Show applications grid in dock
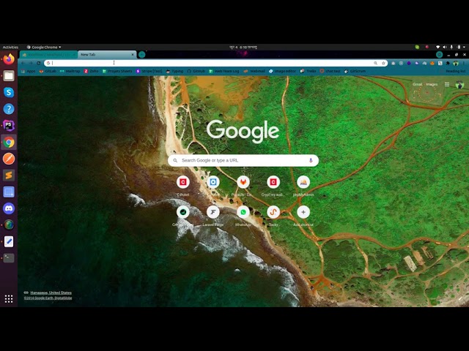 coord(9,299)
